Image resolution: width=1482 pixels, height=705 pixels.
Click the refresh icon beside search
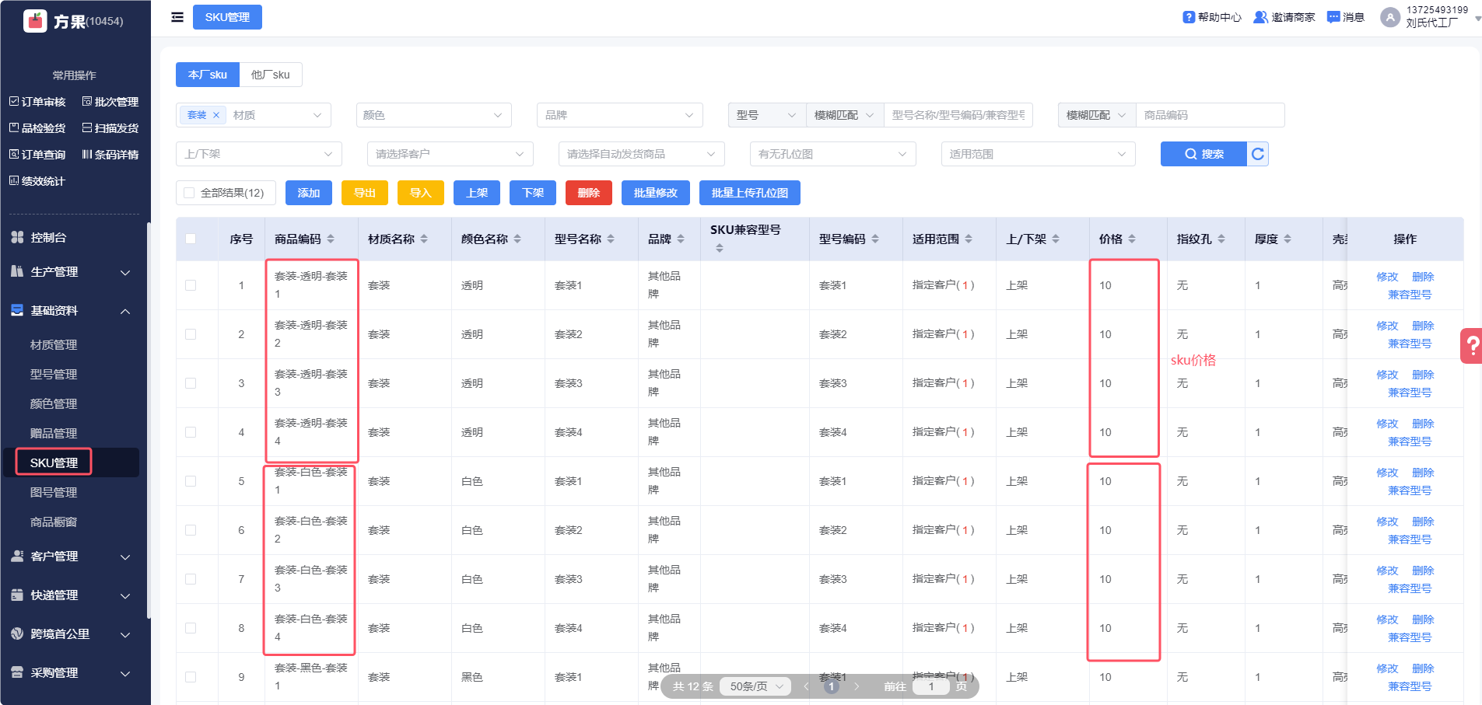click(1257, 154)
